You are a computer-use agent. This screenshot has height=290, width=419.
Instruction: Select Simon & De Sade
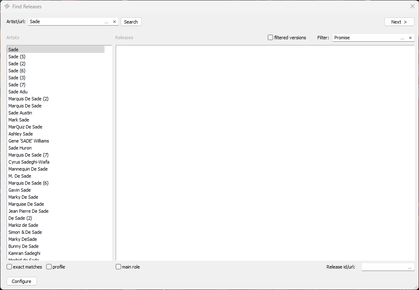(56, 232)
